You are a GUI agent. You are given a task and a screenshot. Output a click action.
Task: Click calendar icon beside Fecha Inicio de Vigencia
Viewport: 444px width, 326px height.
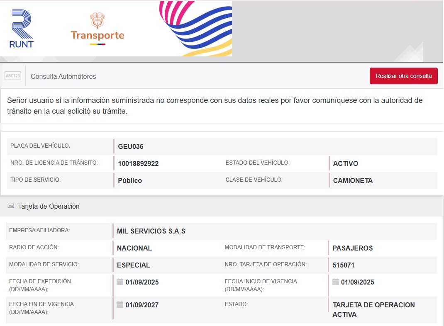(x=335, y=282)
